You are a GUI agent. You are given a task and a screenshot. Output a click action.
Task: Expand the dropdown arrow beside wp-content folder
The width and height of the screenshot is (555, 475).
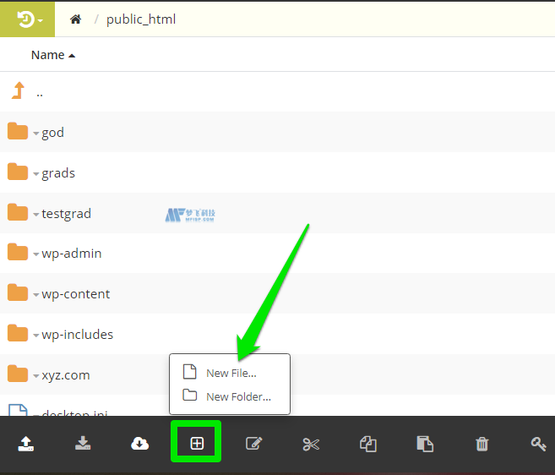[36, 295]
